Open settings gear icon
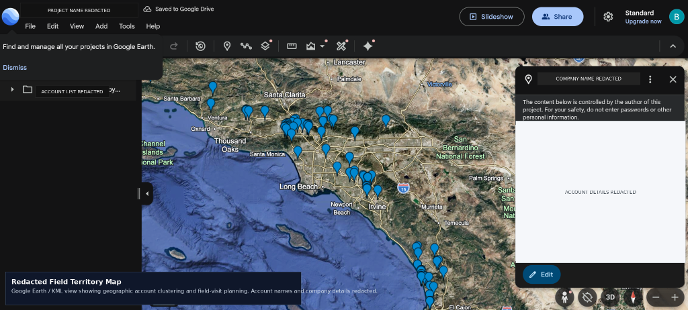This screenshot has width=688, height=310. click(607, 17)
